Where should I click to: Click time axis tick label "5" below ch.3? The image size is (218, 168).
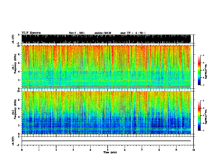pos(108,150)
